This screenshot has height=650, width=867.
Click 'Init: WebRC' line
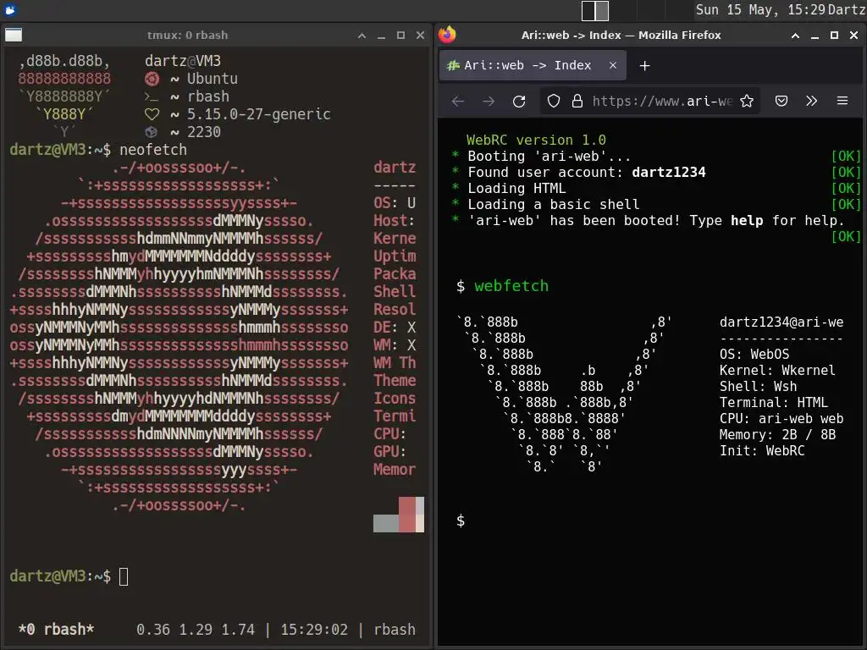762,450
